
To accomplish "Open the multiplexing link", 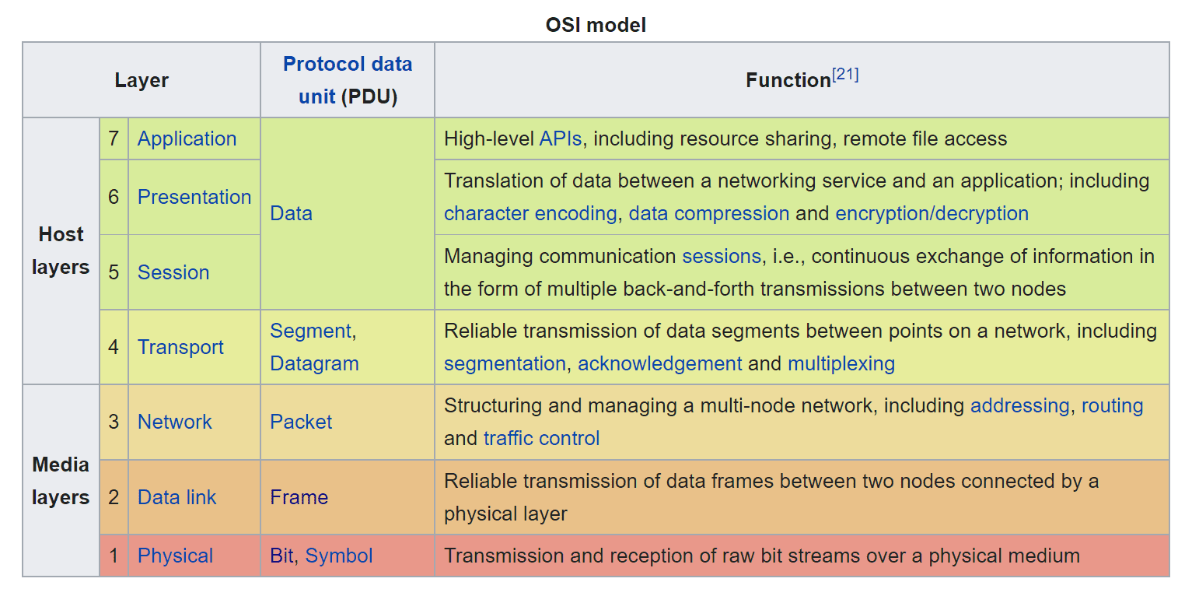I will 841,363.
